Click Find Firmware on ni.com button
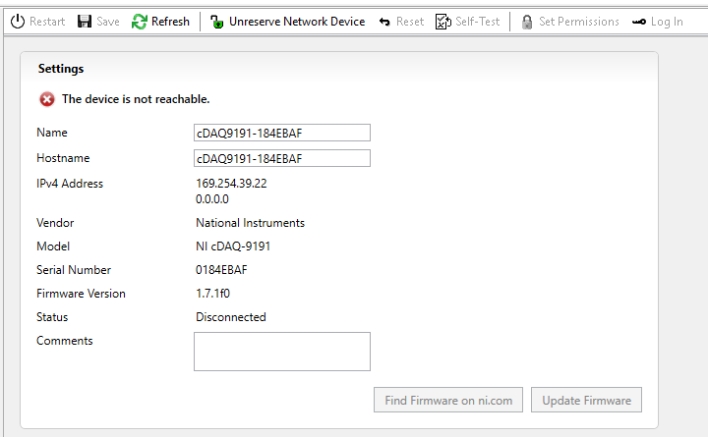 (x=448, y=400)
